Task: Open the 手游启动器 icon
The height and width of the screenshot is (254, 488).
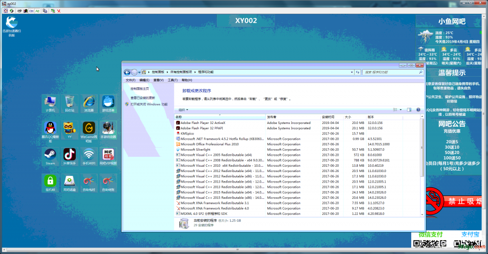Action: coord(108,130)
